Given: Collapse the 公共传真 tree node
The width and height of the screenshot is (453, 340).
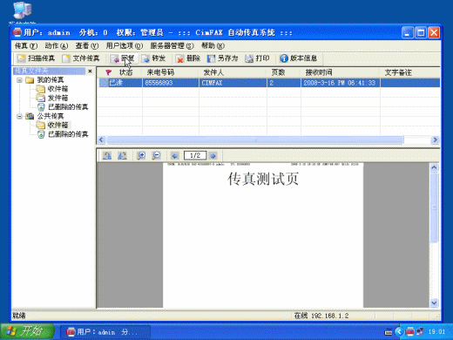Looking at the screenshot, I should tap(19, 116).
